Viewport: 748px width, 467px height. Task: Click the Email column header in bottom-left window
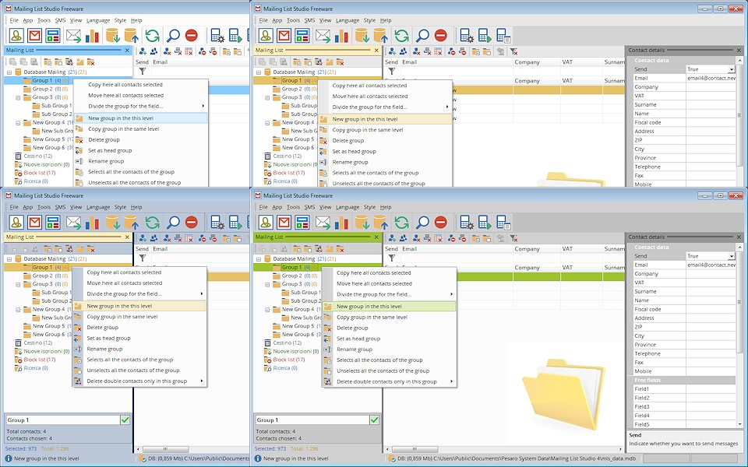(160, 249)
